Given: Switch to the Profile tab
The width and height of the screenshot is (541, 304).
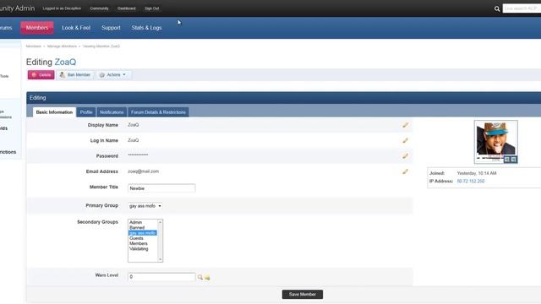Looking at the screenshot, I should click(86, 112).
